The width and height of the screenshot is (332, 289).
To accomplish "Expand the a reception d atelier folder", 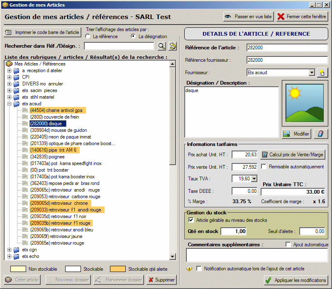I will [x=9, y=70].
